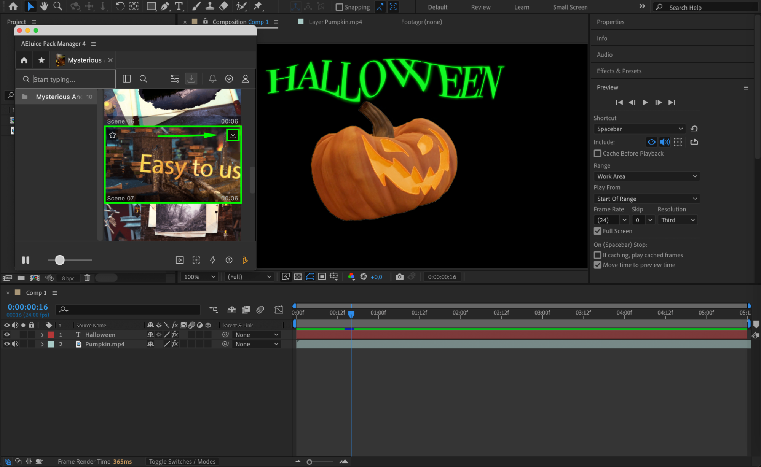The width and height of the screenshot is (761, 467).
Task: Open AEJuice home icon tab
Action: (24, 60)
